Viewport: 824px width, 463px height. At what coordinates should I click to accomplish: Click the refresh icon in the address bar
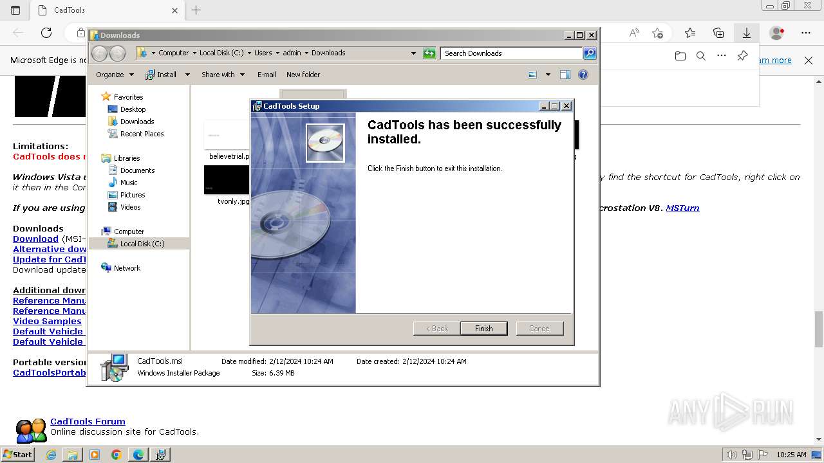point(429,53)
